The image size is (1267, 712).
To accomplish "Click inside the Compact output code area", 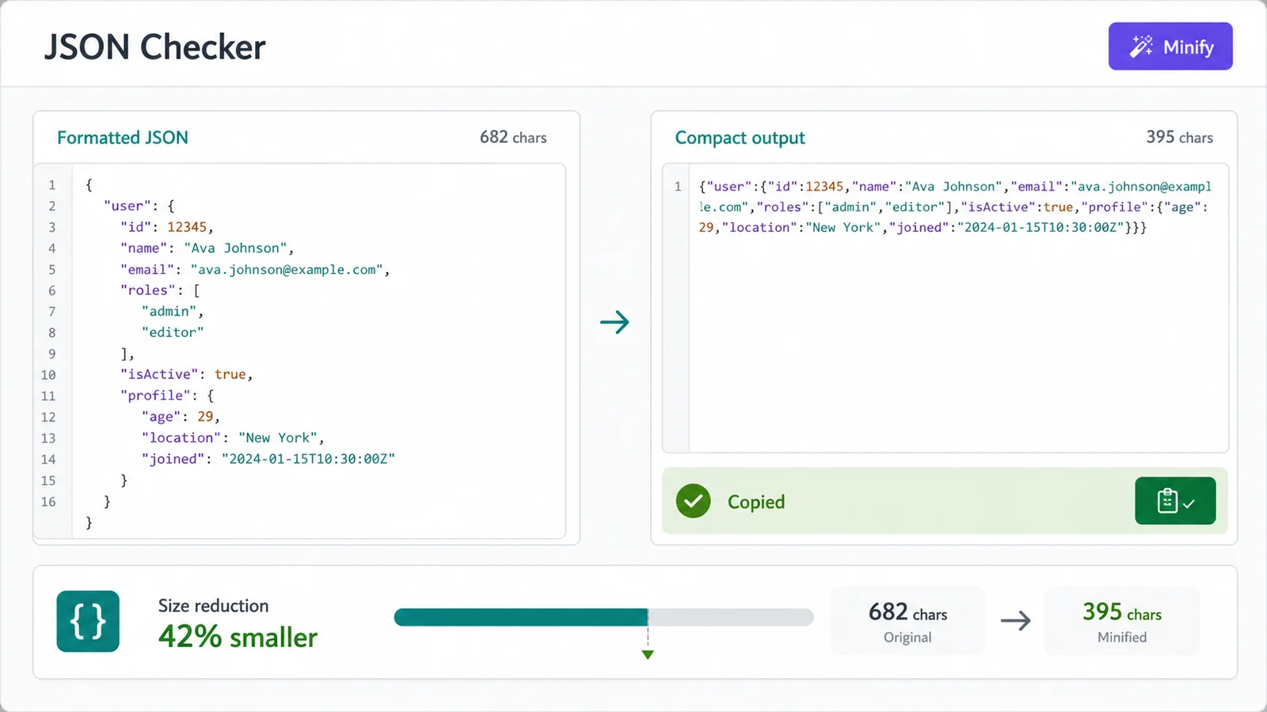I will [x=958, y=309].
